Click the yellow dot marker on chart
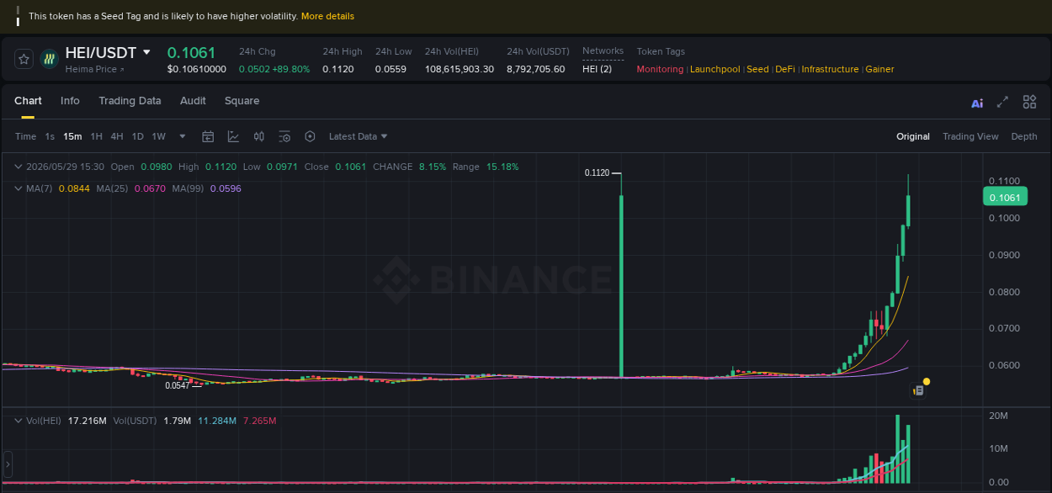The image size is (1052, 493). coord(927,382)
